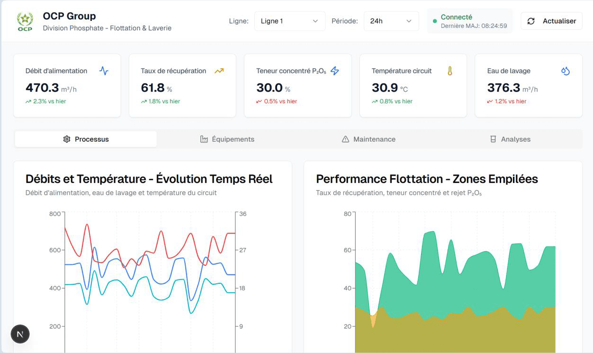Click the 'Performance Flottation - Zones Empilées' title
Screen dimensions: 593x353
pyautogui.click(x=427, y=179)
